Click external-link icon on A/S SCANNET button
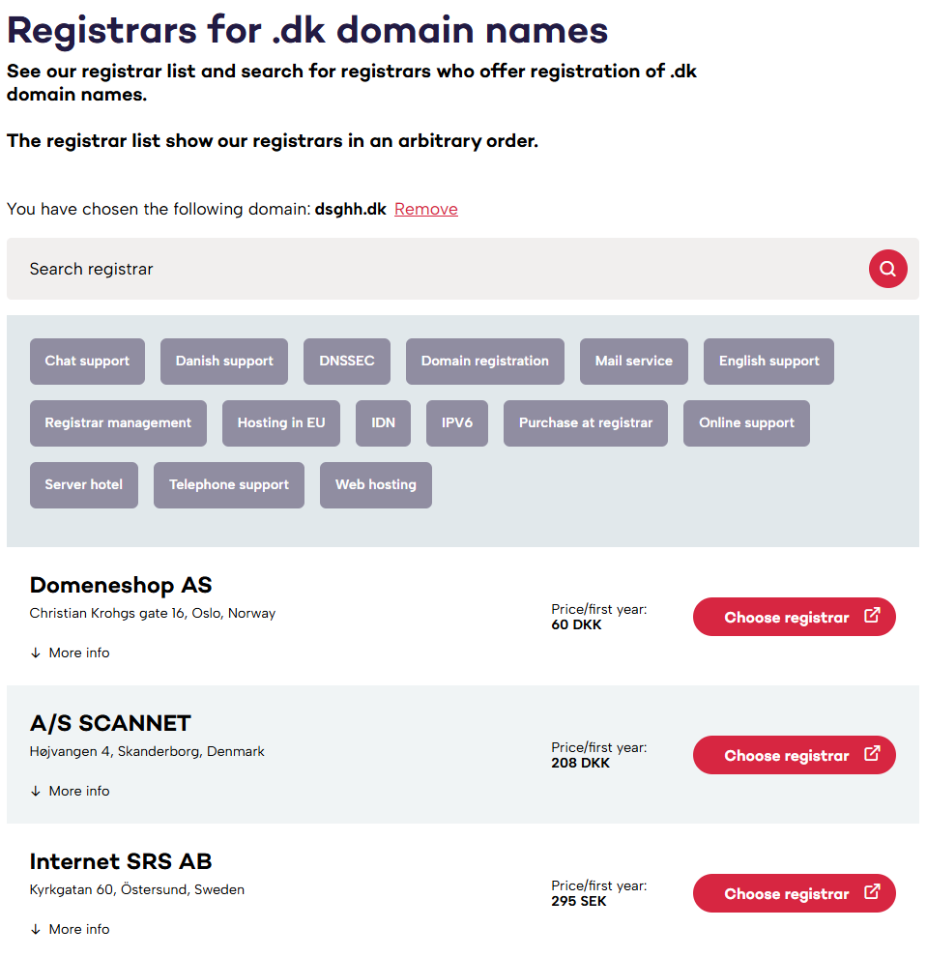The width and height of the screenshot is (927, 957). click(x=872, y=754)
